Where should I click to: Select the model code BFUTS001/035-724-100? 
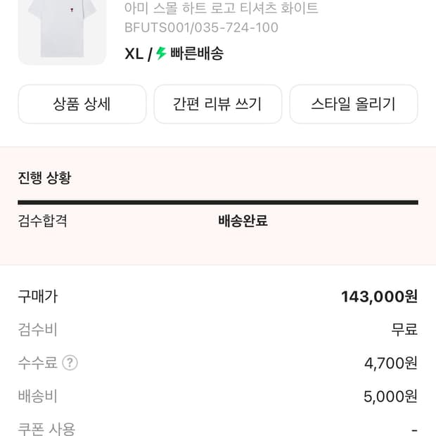(201, 27)
